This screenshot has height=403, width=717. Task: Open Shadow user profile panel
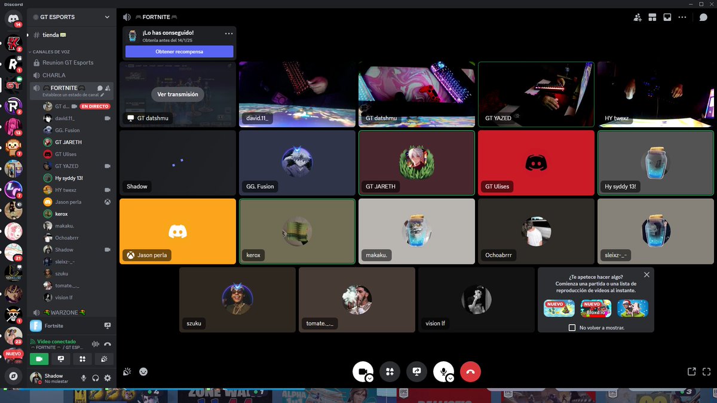(53, 378)
